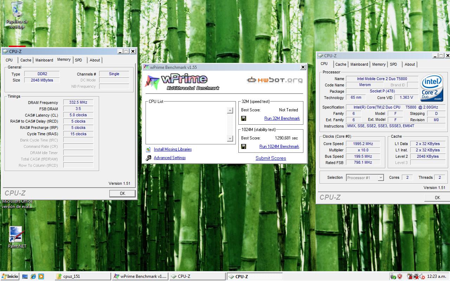The image size is (450, 281).
Task: Click the Package value Socket P (478)
Action: 382,91
